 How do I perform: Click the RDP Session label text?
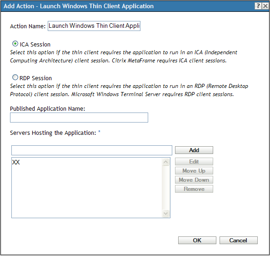point(35,78)
